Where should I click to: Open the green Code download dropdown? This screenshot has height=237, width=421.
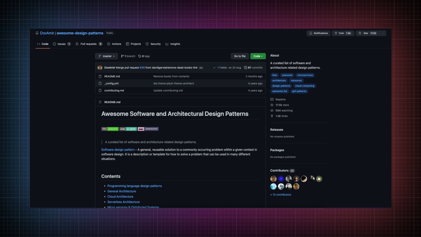258,56
